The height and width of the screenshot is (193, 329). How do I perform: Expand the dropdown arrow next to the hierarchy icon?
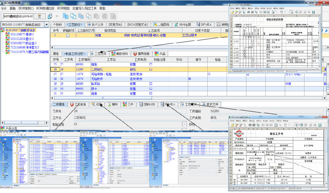pos(56,16)
